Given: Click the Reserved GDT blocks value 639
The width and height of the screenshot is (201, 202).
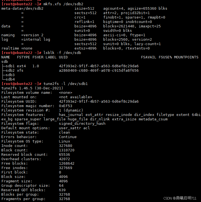Looking at the screenshot, I should [x=62, y=190].
